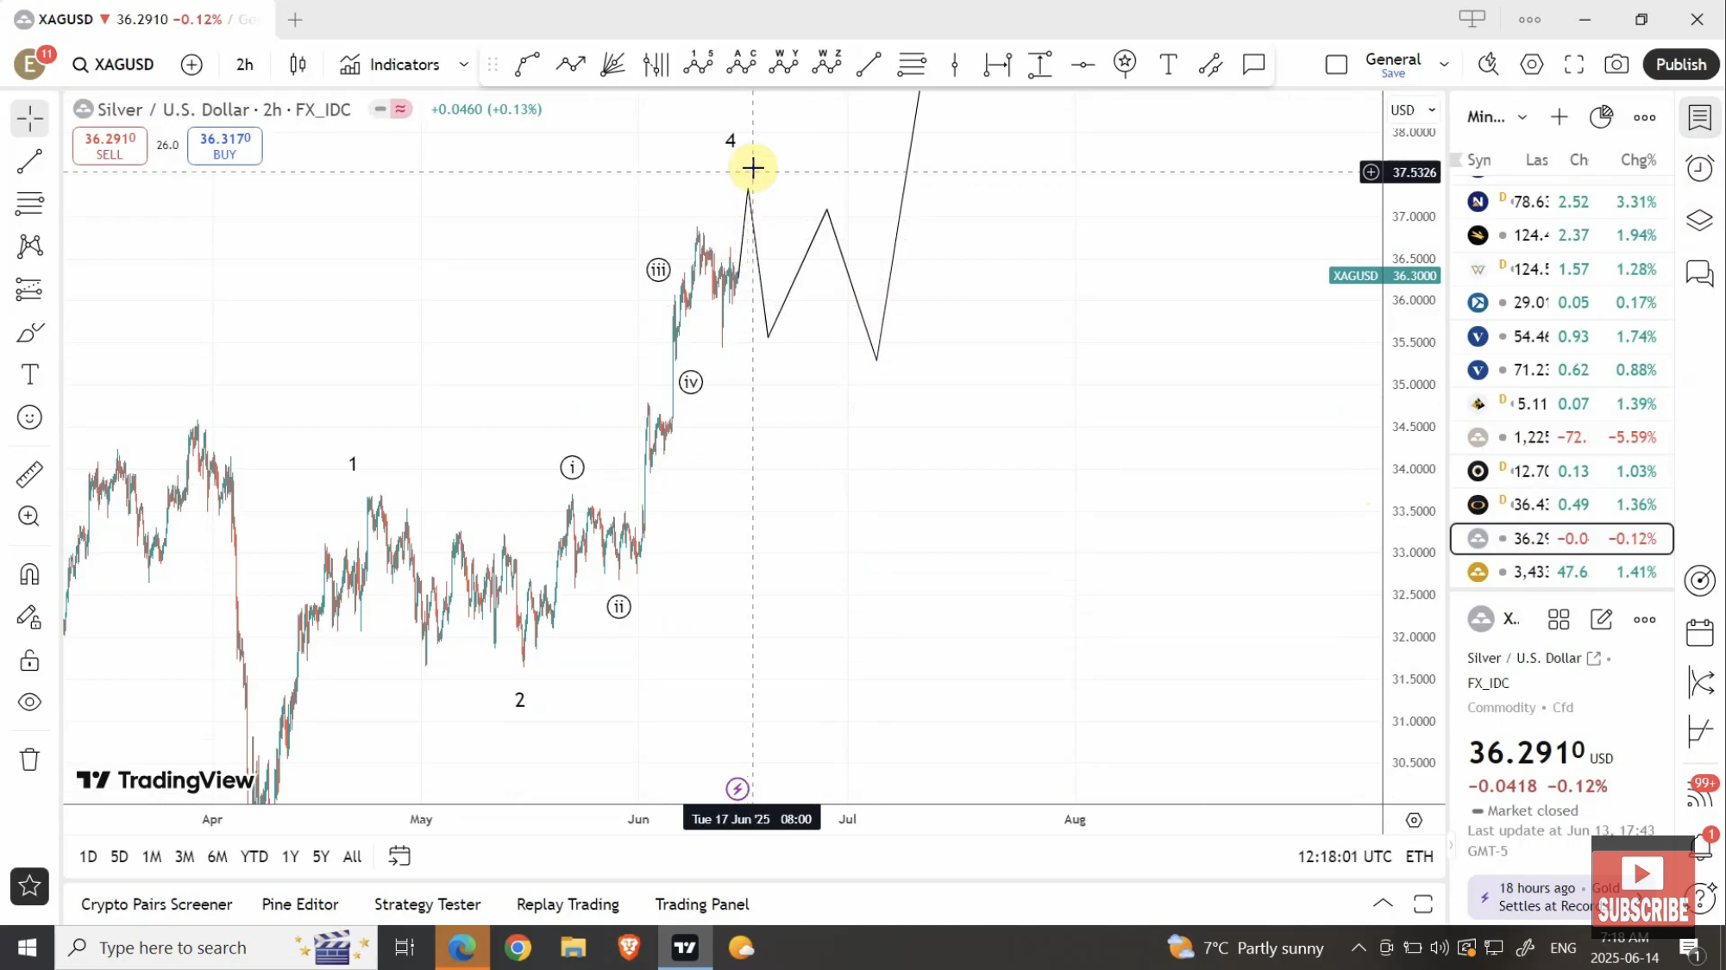
Task: Open the USD currency dropdown on price scale
Action: 1413,110
